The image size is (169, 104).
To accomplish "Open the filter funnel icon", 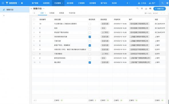I will click(142, 9).
